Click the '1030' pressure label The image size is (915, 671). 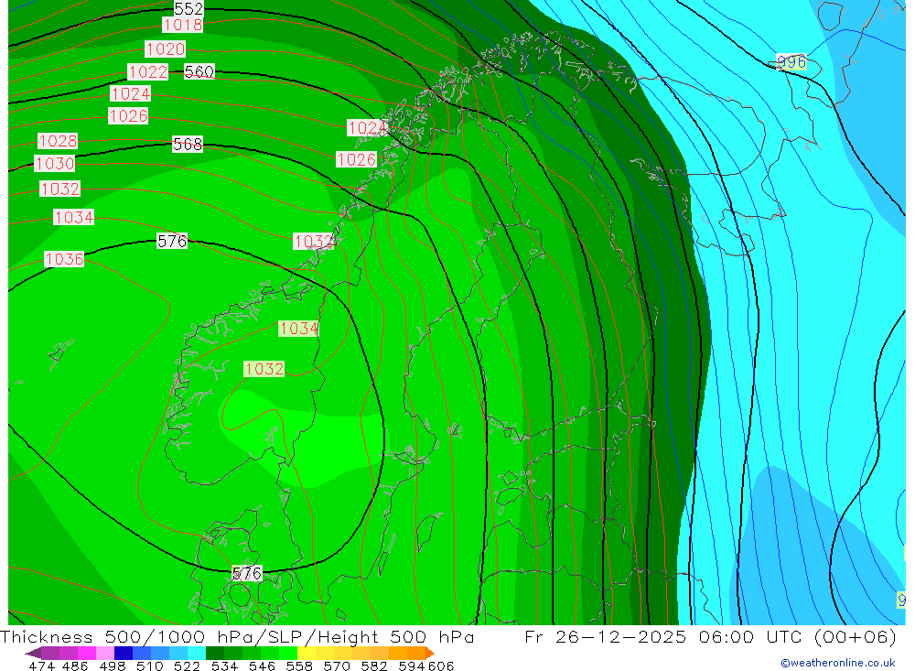pyautogui.click(x=55, y=164)
